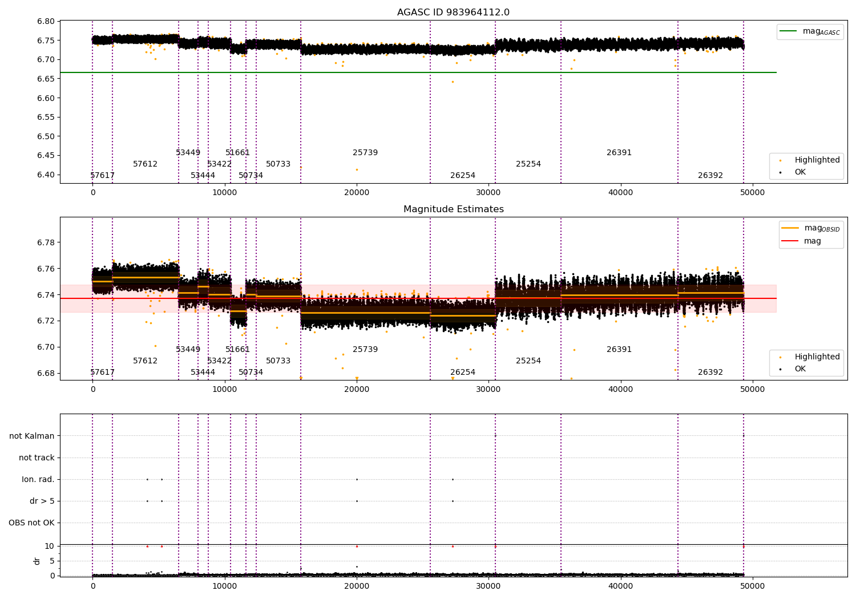Select OBSID label 26392 in the top plot
This screenshot has width=856, height=599.
click(710, 176)
